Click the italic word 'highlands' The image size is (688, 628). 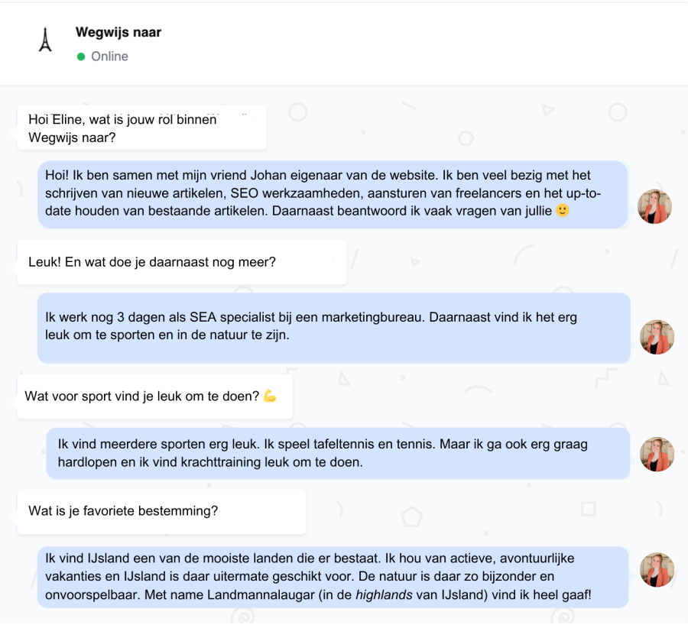click(x=384, y=595)
